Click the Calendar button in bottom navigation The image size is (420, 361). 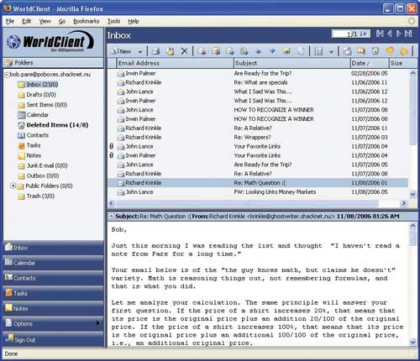[x=53, y=263]
